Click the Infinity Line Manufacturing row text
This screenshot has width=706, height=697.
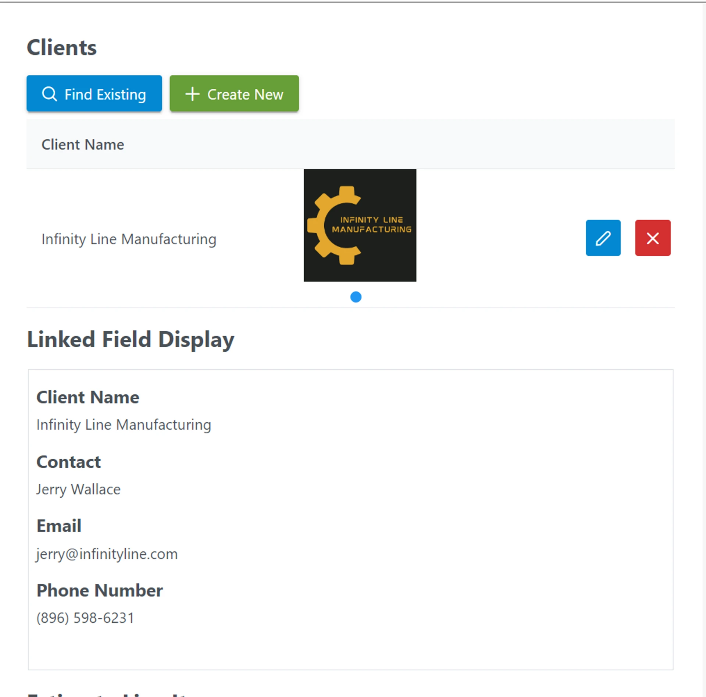point(129,239)
